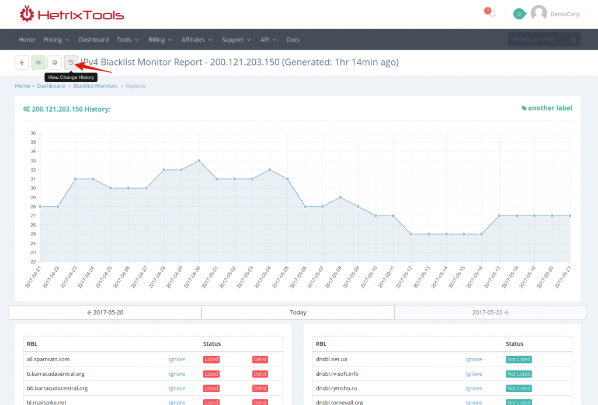Expand the Tools dropdown menu

[x=127, y=40]
